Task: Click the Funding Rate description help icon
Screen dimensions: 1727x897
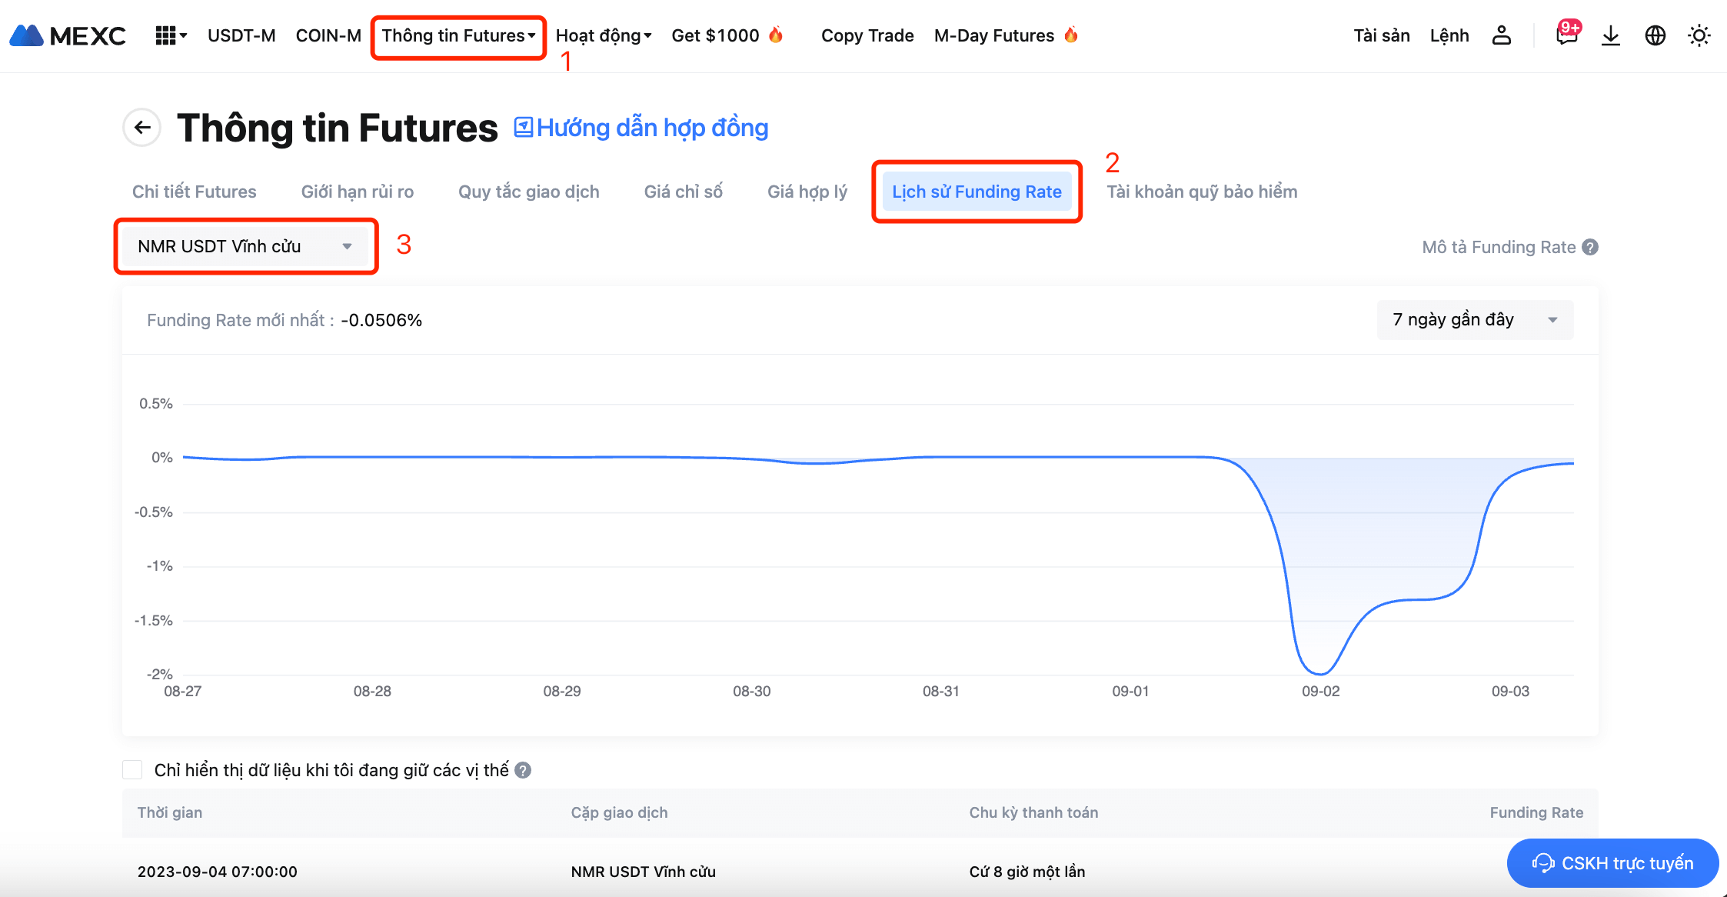Action: [1591, 247]
